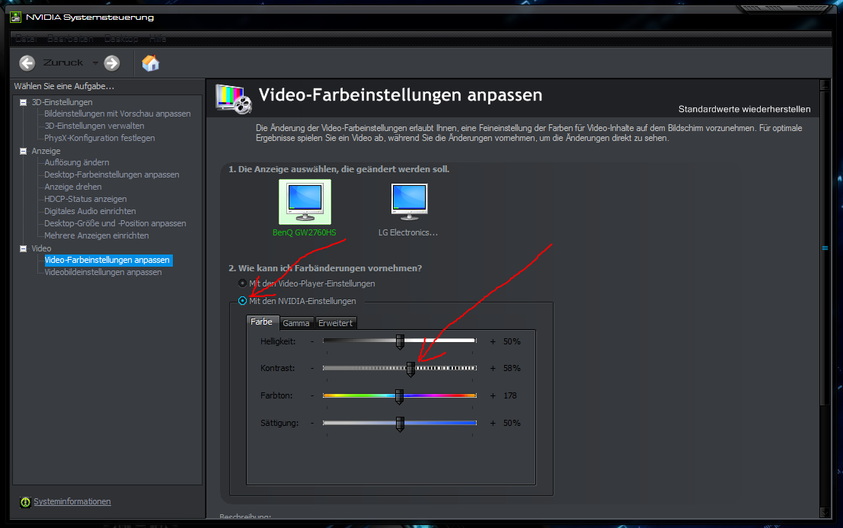843x528 pixels.
Task: Open PhysX-Konfiguration festlegen
Action: coord(100,138)
